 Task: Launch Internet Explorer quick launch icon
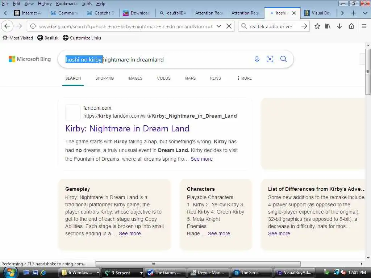pyautogui.click(x=43, y=273)
